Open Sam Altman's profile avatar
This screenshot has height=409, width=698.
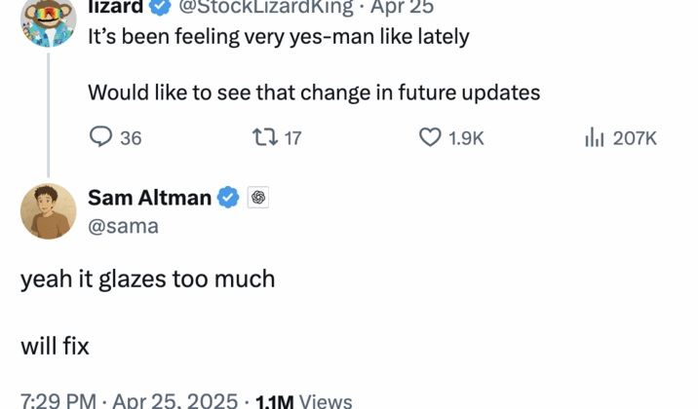coord(48,211)
